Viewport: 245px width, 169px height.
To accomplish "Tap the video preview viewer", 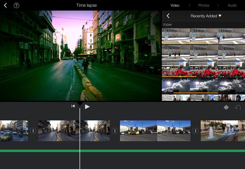I will point(81,56).
